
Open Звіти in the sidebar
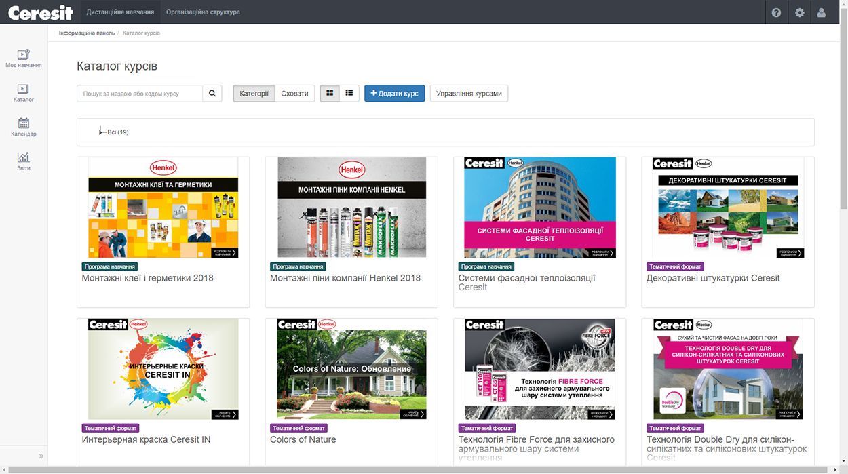24,161
